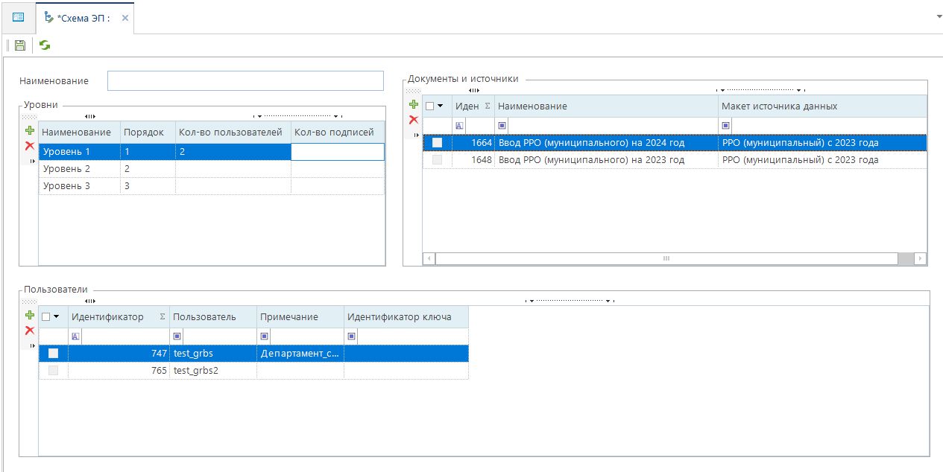This screenshot has width=943, height=472.
Task: Delete a level with the red X in Уровни
Action: pyautogui.click(x=30, y=146)
